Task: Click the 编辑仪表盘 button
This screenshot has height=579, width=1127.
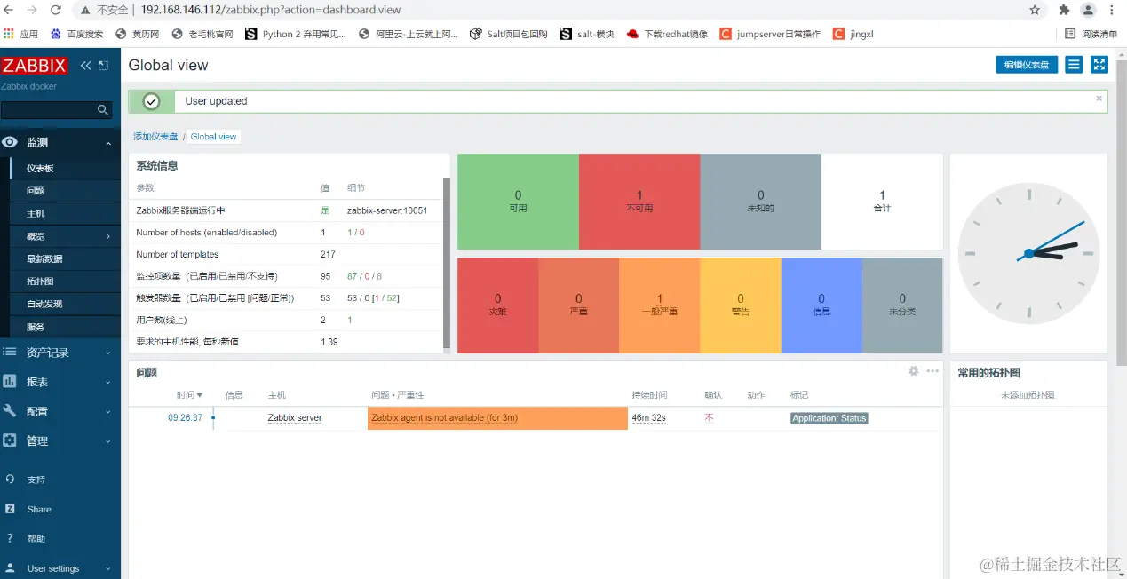Action: pyautogui.click(x=1027, y=65)
